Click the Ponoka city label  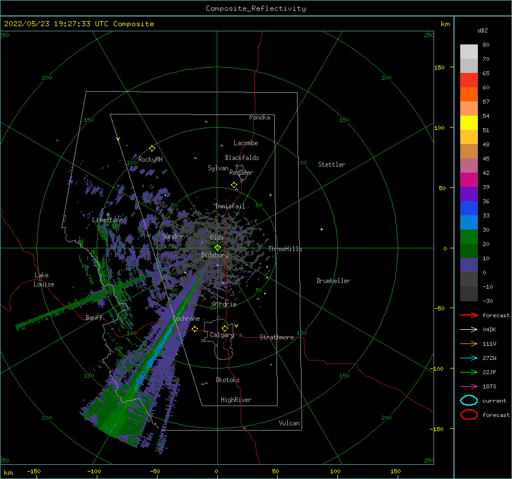(259, 117)
